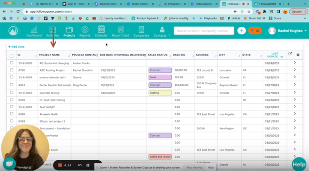Open table settings gear icon
Screen dimensions: 309x171
(x=298, y=55)
